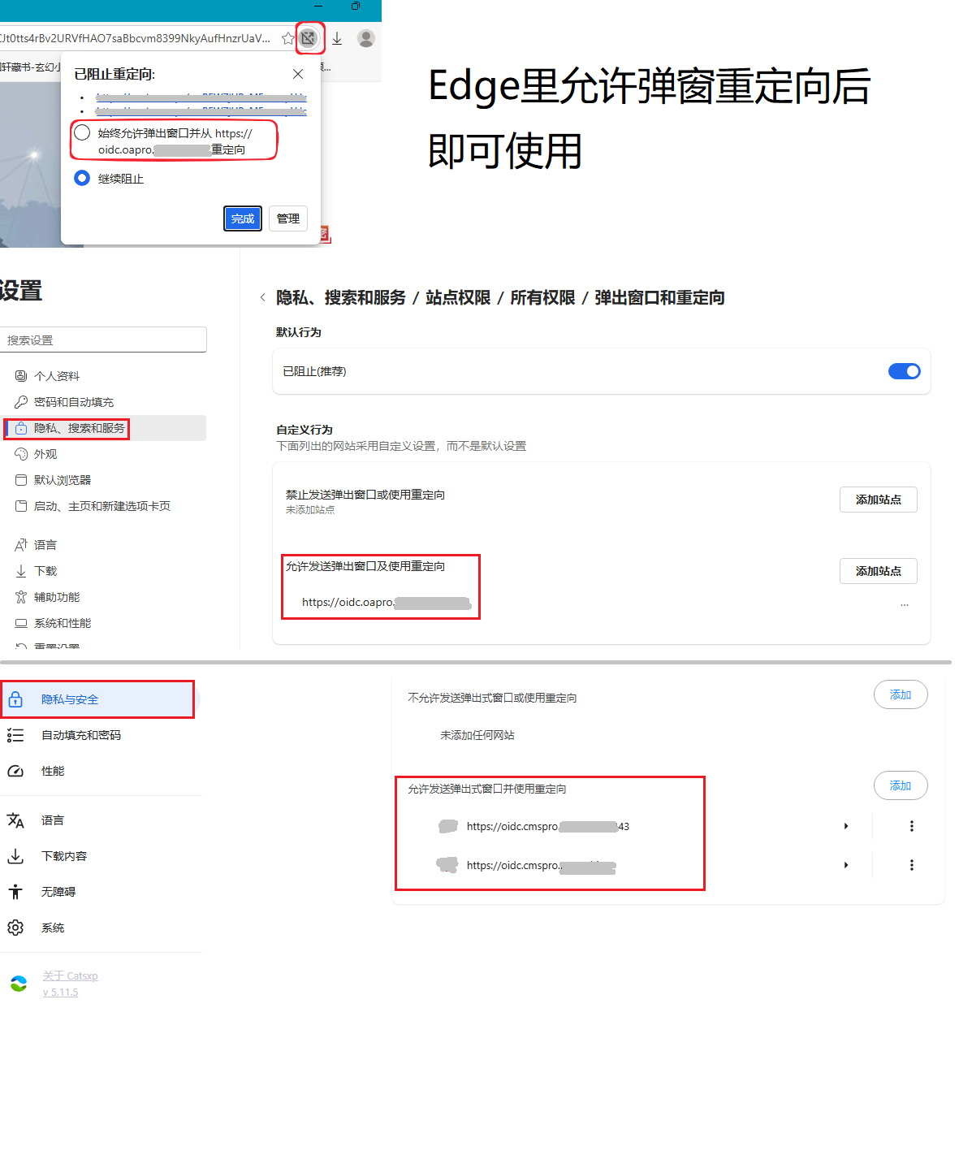This screenshot has height=1168, width=959.
Task: Click the key icon beside 密码和自动填充
Action: coord(20,401)
